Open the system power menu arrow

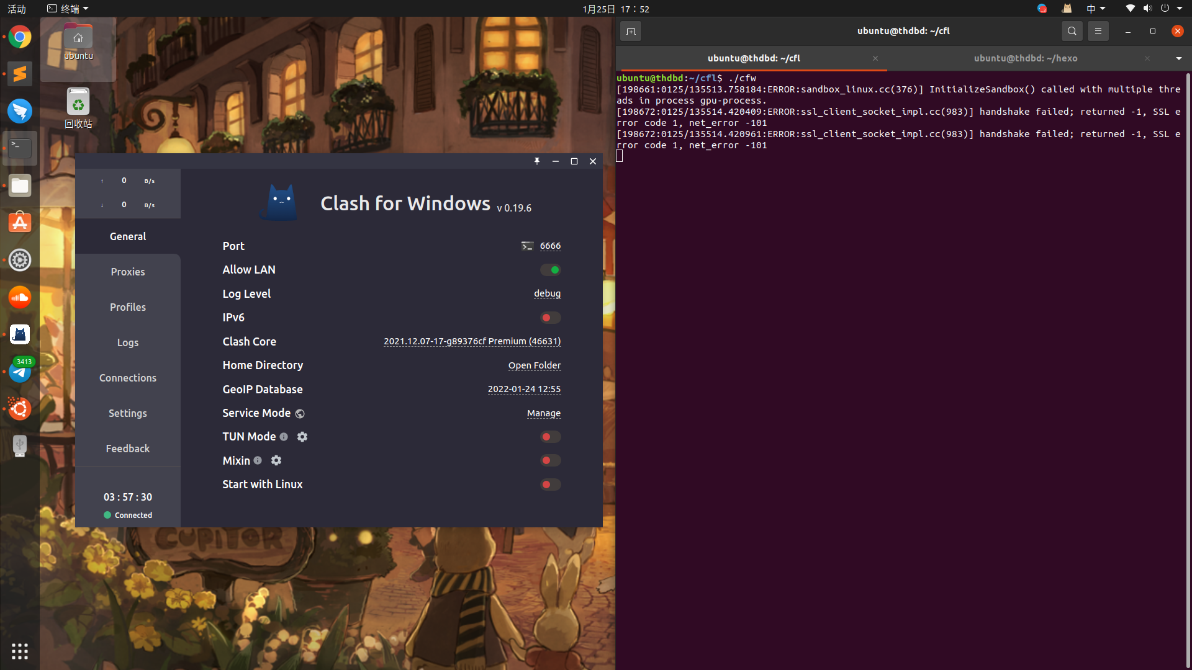coord(1180,9)
